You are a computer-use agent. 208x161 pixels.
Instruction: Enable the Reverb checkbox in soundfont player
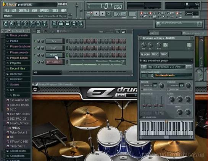tap(142, 90)
